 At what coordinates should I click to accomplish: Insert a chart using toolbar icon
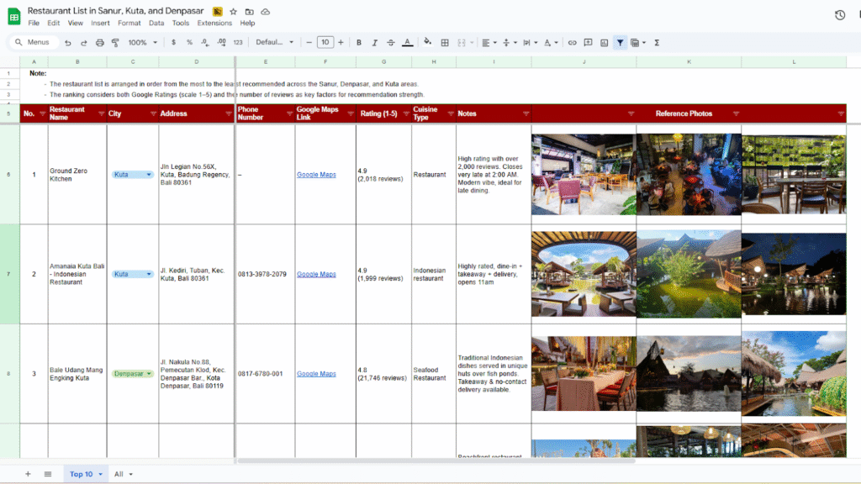tap(603, 42)
